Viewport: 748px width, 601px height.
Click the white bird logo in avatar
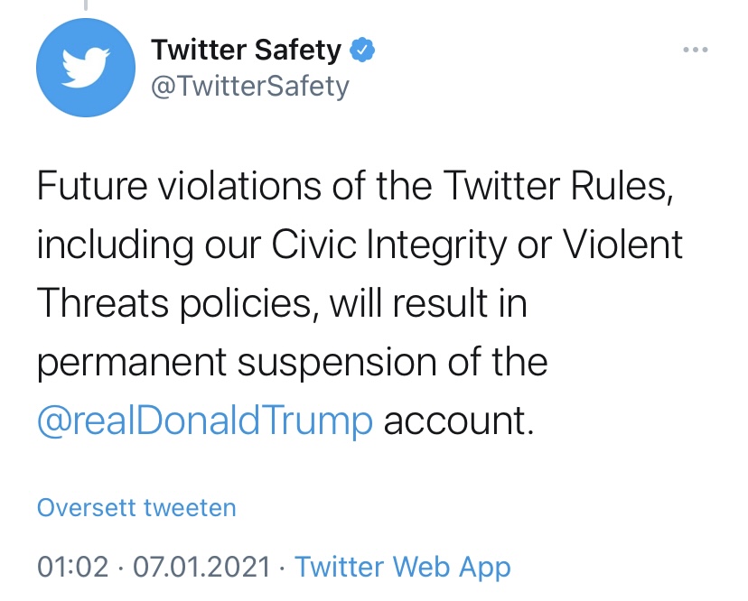coord(83,70)
